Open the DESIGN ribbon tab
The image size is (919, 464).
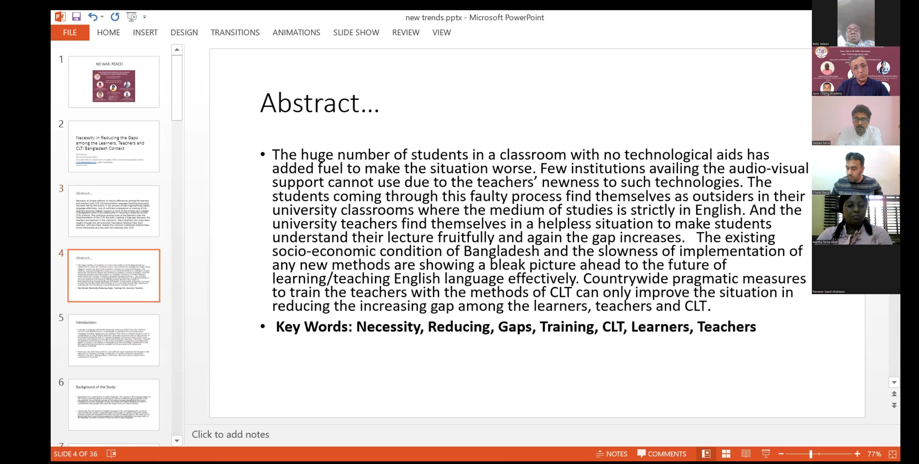(x=184, y=33)
